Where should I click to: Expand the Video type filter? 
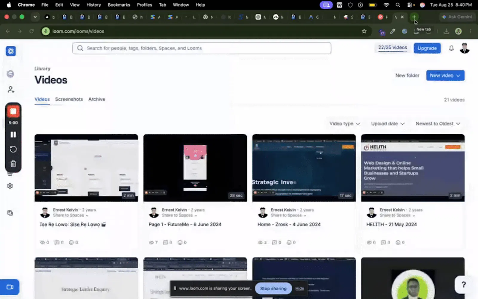[x=344, y=124]
